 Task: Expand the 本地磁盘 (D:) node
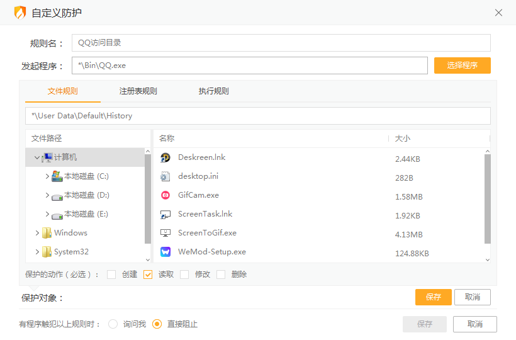[x=47, y=195]
